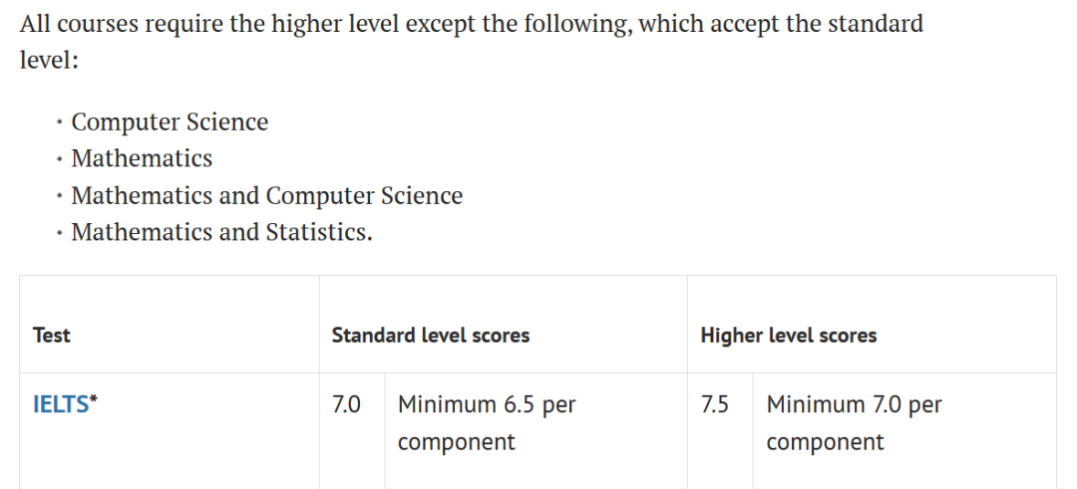
Task: Click the Standard level scores header
Action: point(431,336)
